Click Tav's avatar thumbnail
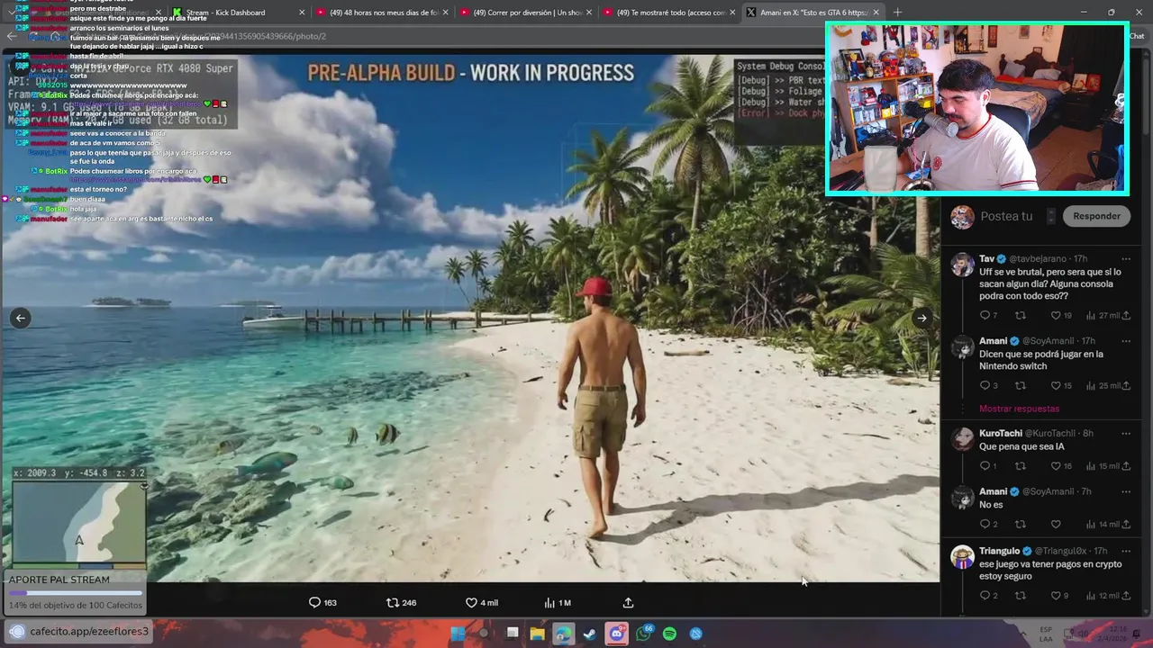 coord(962,265)
